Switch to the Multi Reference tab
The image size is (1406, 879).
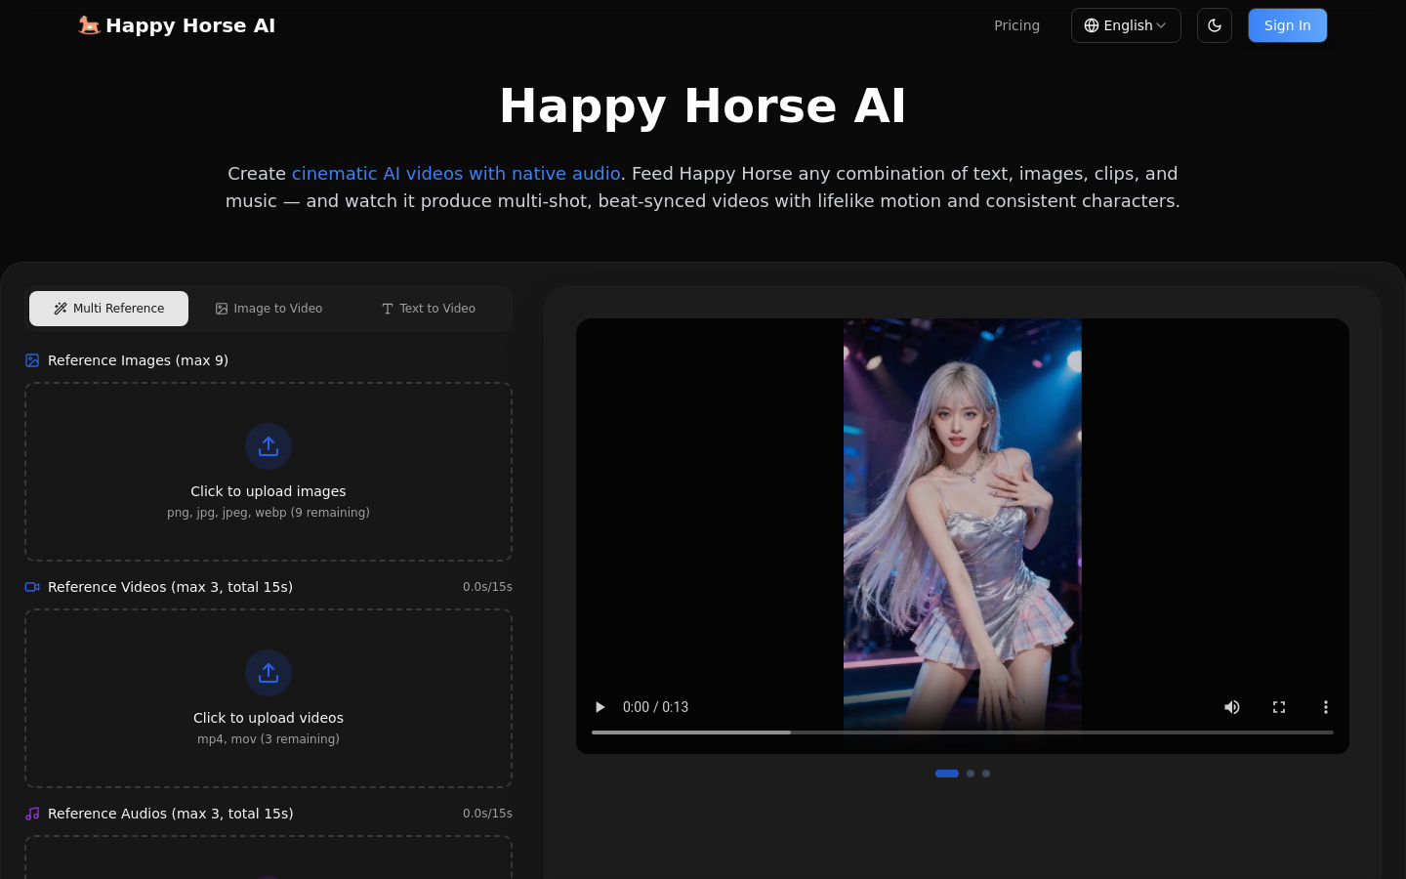click(x=108, y=309)
